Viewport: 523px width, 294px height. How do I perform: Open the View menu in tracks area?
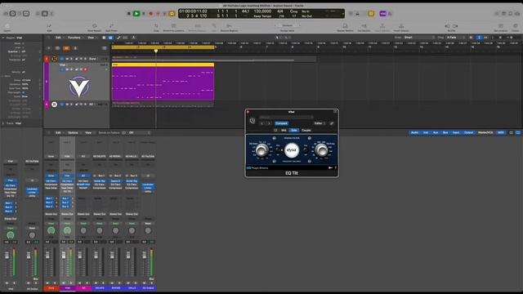pyautogui.click(x=91, y=38)
